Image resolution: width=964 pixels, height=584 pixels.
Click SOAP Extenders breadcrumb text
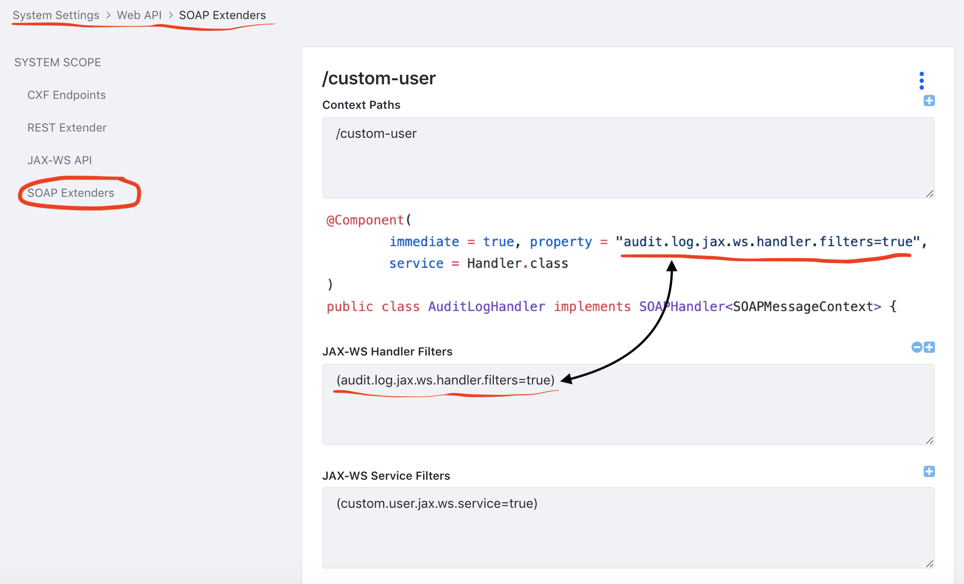(222, 15)
